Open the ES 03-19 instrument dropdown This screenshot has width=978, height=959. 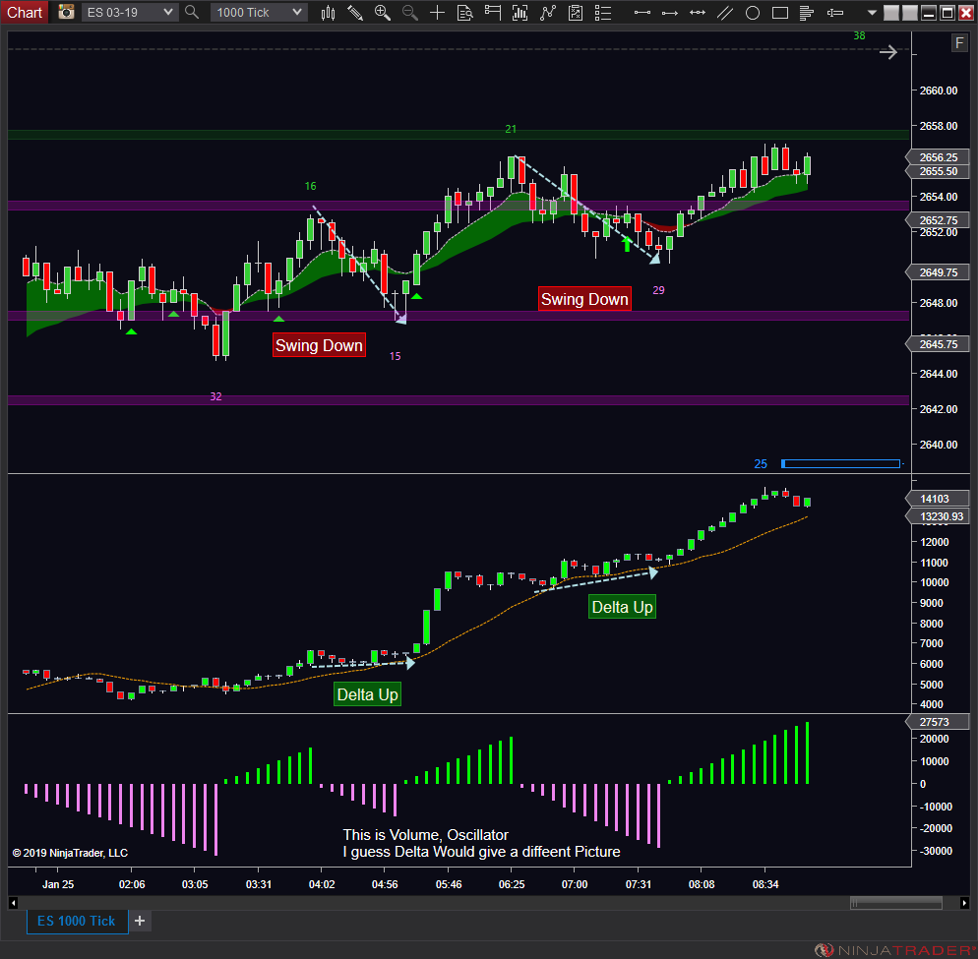[x=130, y=13]
